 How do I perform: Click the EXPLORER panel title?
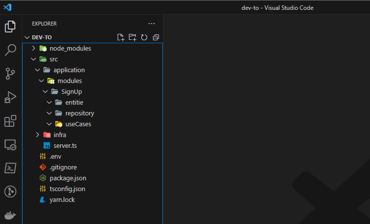tap(44, 24)
